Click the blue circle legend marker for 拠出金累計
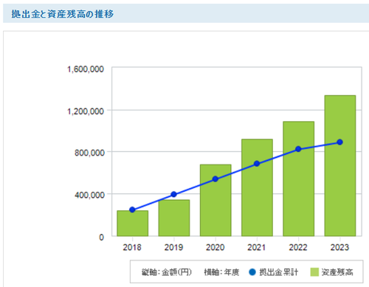Screen dimensions: 369x287 pos(252,272)
